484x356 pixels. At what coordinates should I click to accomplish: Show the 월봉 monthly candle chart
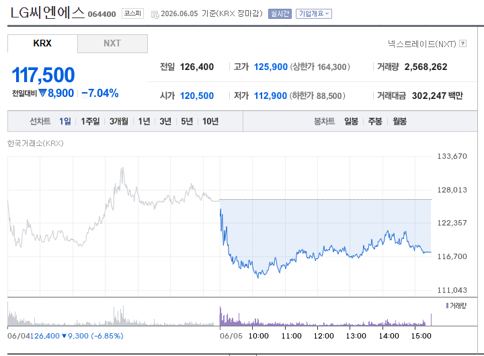coord(399,121)
